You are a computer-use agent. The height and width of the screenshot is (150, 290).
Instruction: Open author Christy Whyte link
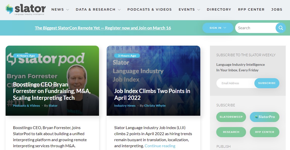pos(155,106)
